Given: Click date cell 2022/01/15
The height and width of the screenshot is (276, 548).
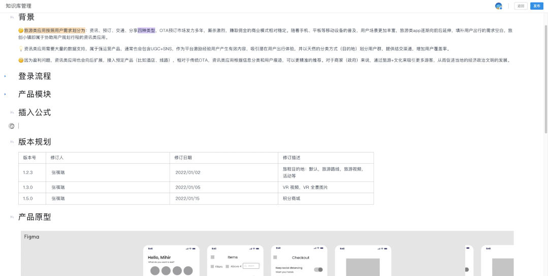Looking at the screenshot, I should (224, 198).
